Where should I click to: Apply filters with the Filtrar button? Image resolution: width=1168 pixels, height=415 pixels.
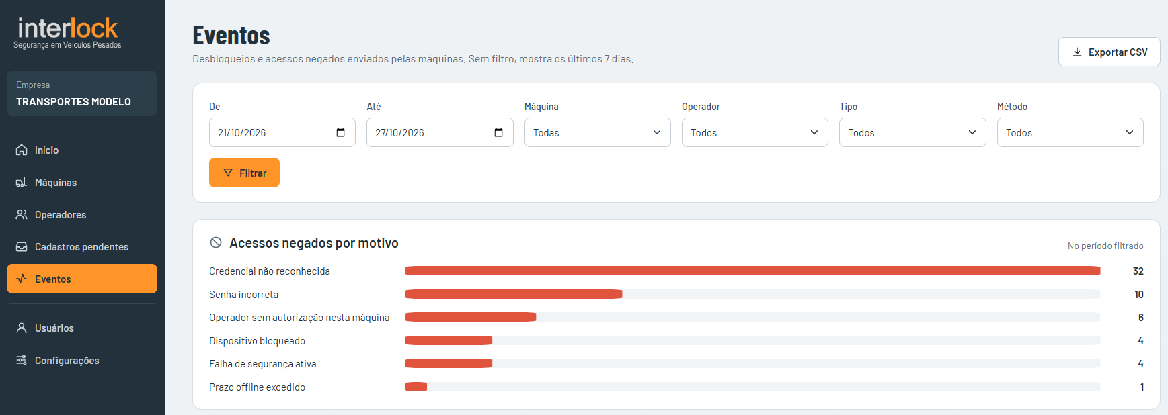coord(244,173)
